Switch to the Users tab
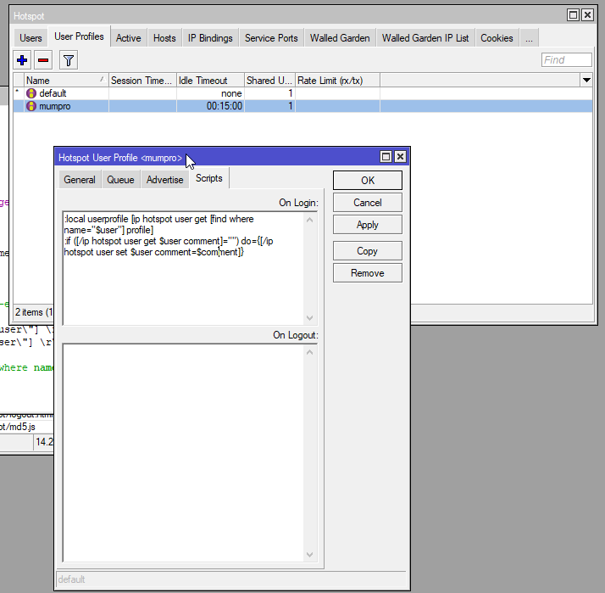Screen dimensions: 605x593 click(31, 38)
